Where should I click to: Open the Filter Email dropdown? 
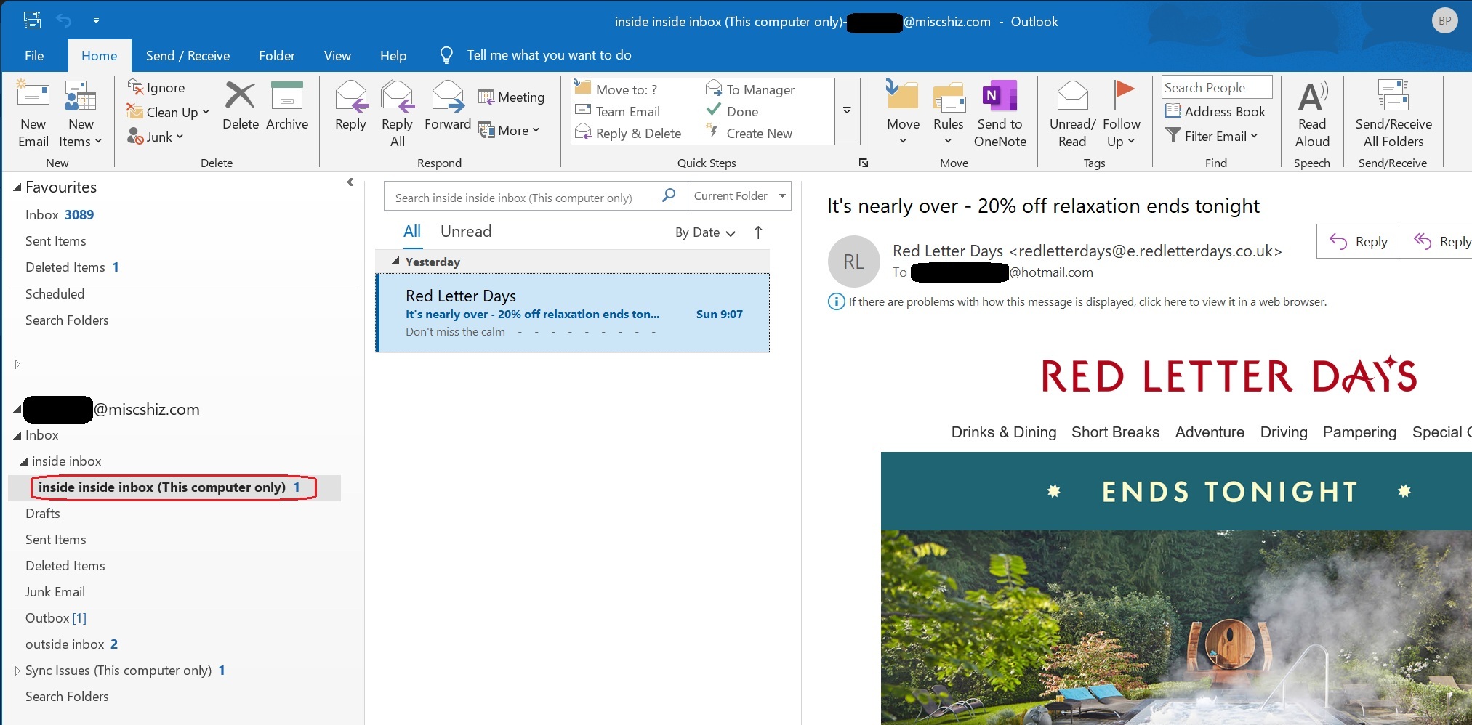tap(1211, 136)
